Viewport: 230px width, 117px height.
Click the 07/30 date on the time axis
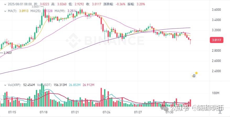click(169, 112)
